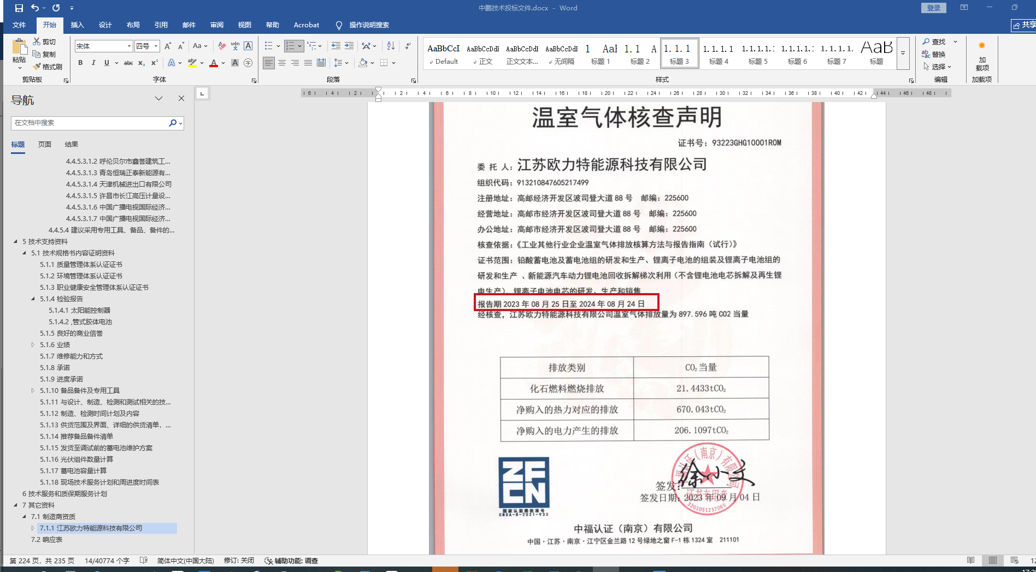The width and height of the screenshot is (1036, 572).
Task: Toggle show/hide paragraph marks
Action: (408, 46)
